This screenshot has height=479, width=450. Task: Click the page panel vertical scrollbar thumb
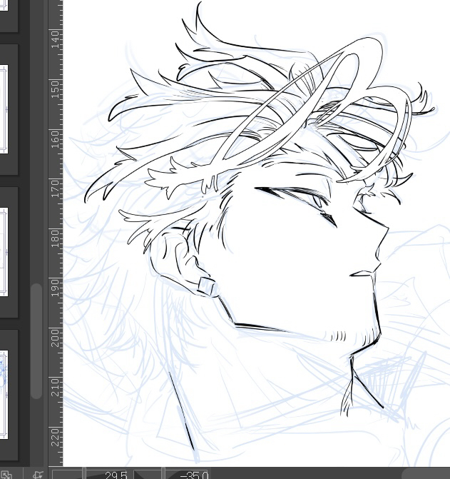(36, 339)
